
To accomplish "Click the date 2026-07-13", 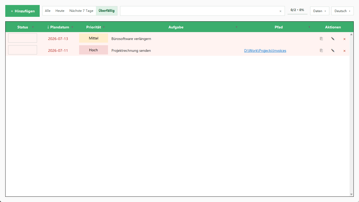I will 58,39.
